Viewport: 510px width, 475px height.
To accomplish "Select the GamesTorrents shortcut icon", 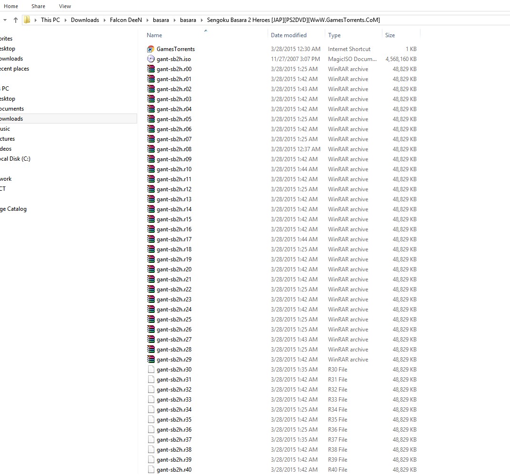I will 150,49.
